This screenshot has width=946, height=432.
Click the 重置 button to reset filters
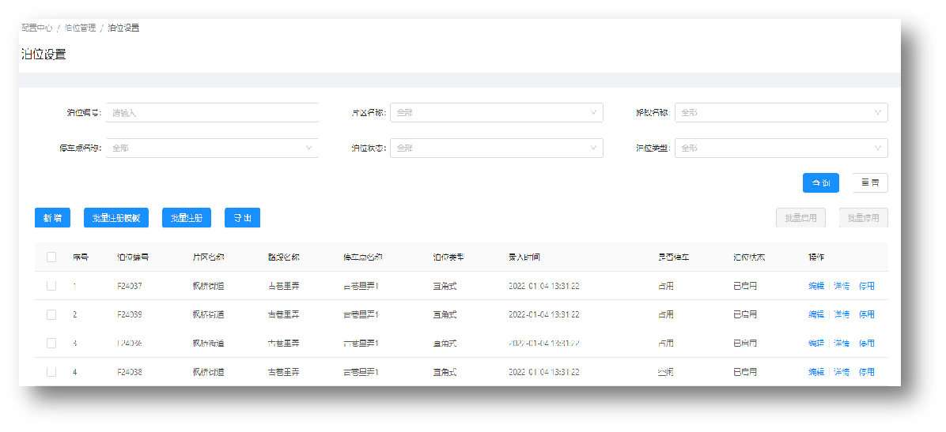pyautogui.click(x=870, y=183)
